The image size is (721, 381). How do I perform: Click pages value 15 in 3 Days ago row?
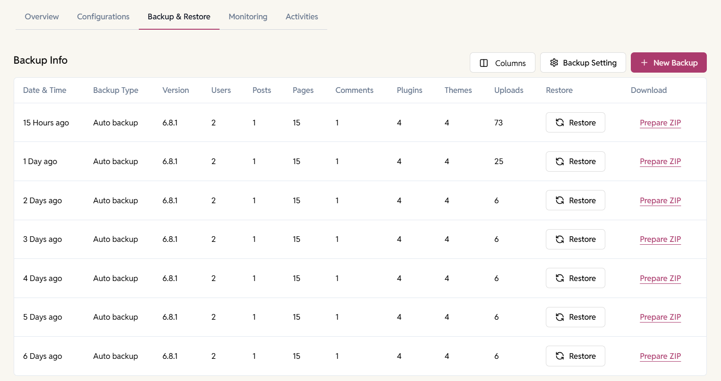(x=297, y=239)
